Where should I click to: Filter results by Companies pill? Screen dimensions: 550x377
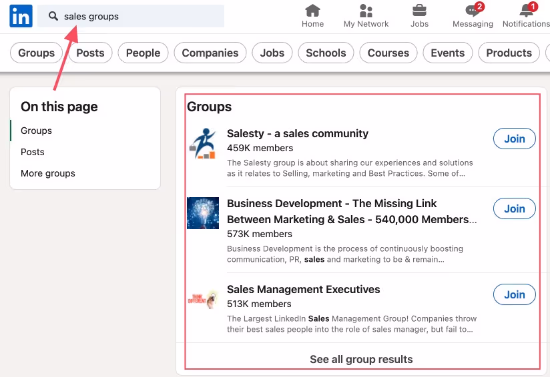[x=210, y=53]
